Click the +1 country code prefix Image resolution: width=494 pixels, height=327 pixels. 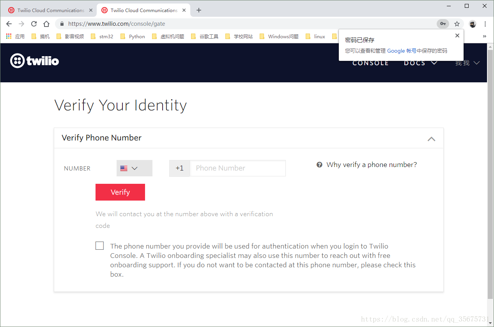[179, 168]
